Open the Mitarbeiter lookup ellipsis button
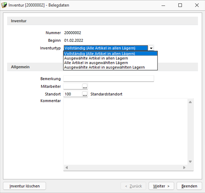205x193 pixels. (85, 86)
